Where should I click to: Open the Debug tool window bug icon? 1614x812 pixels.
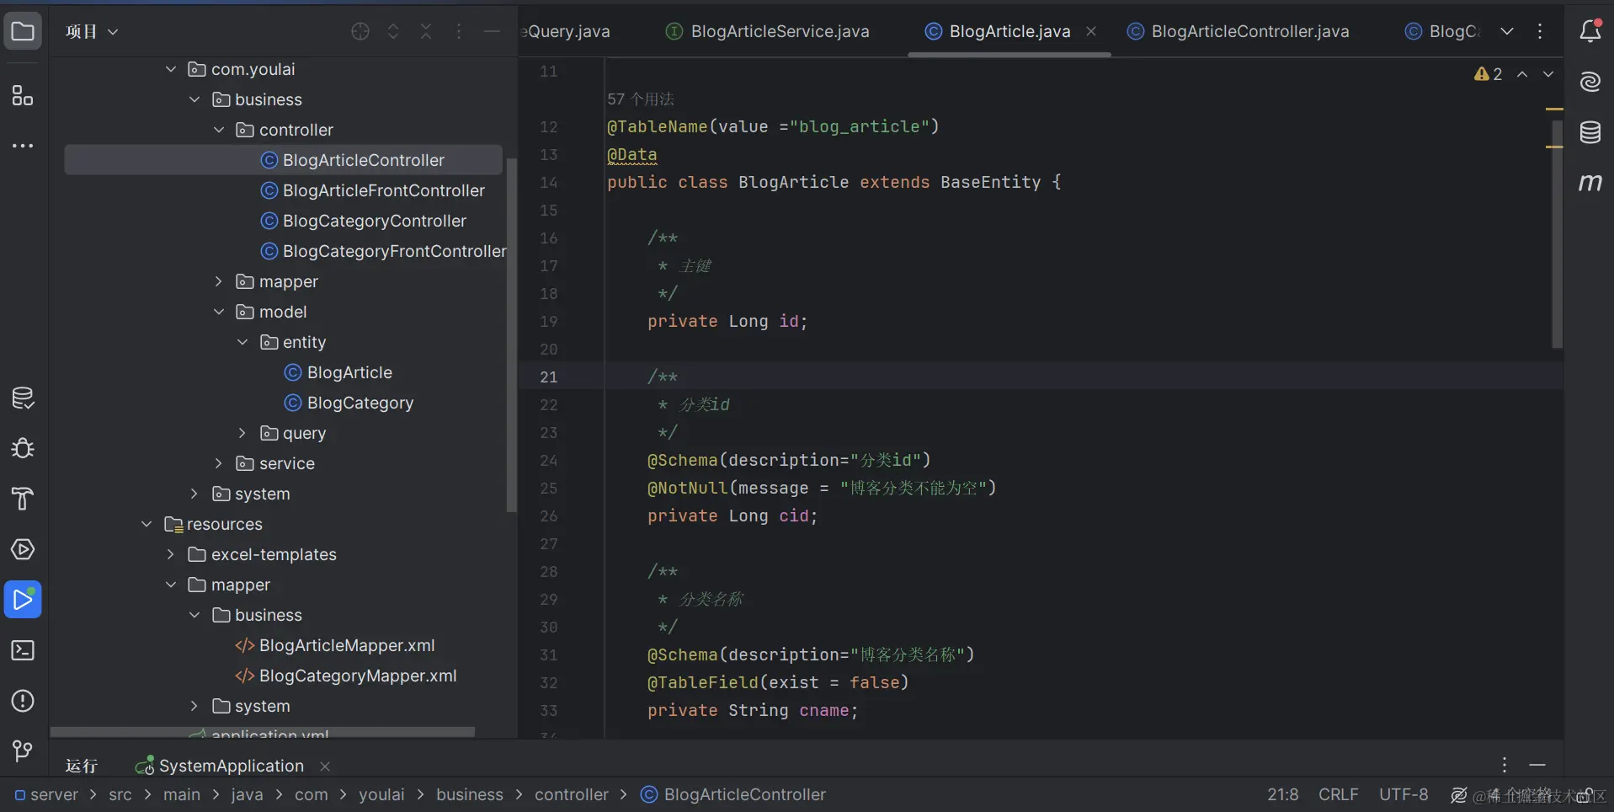[x=23, y=448]
